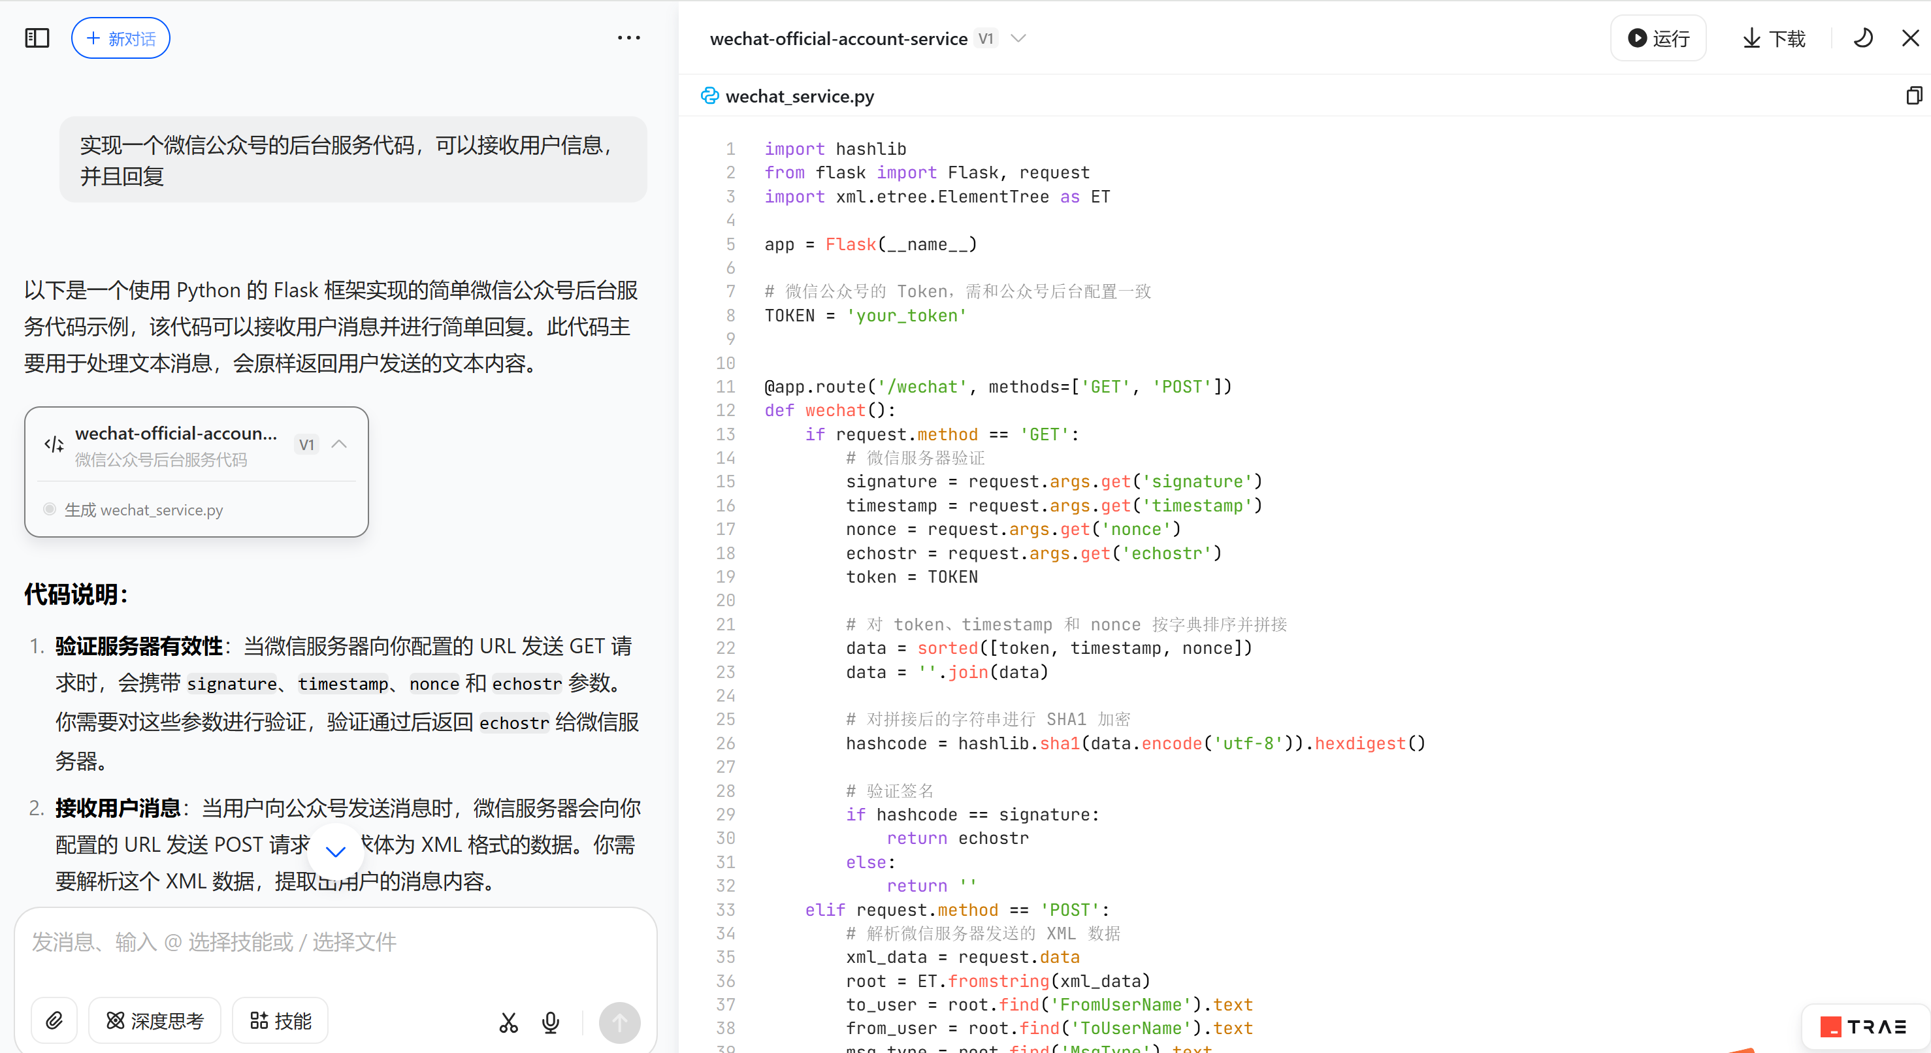Image resolution: width=1931 pixels, height=1053 pixels.
Task: Open the 技能 skills menu
Action: [x=280, y=1021]
